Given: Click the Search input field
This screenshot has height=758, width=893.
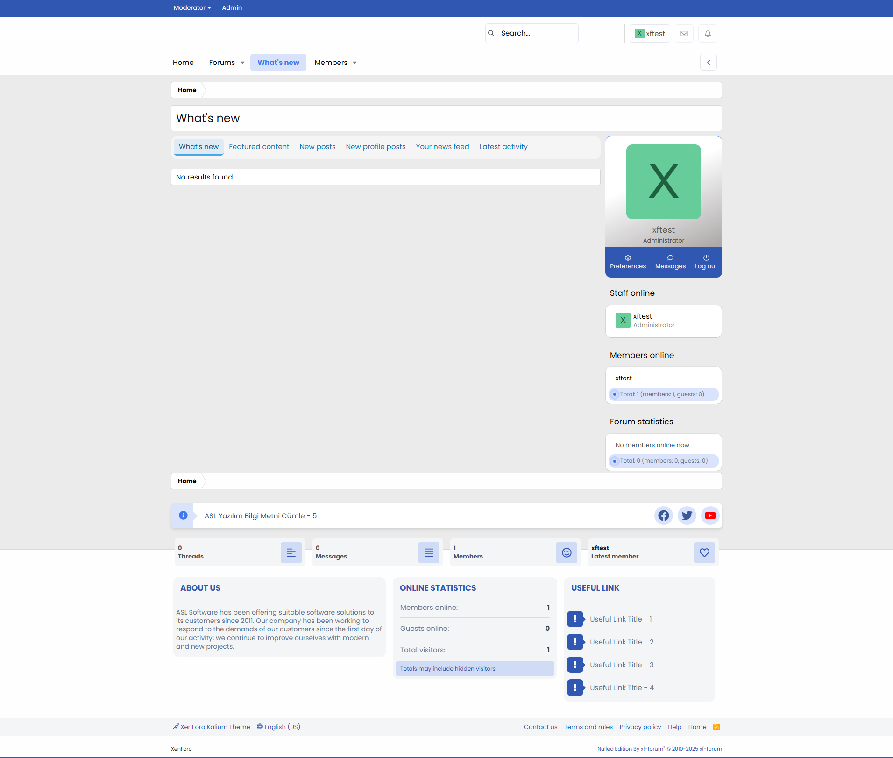Looking at the screenshot, I should [536, 34].
